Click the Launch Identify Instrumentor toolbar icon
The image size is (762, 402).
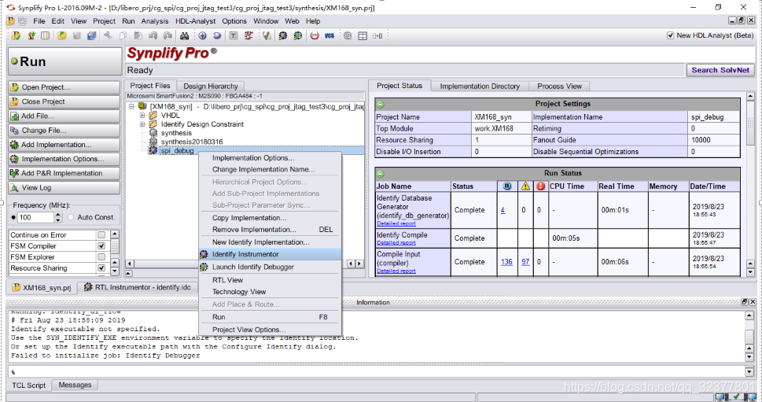[282, 35]
